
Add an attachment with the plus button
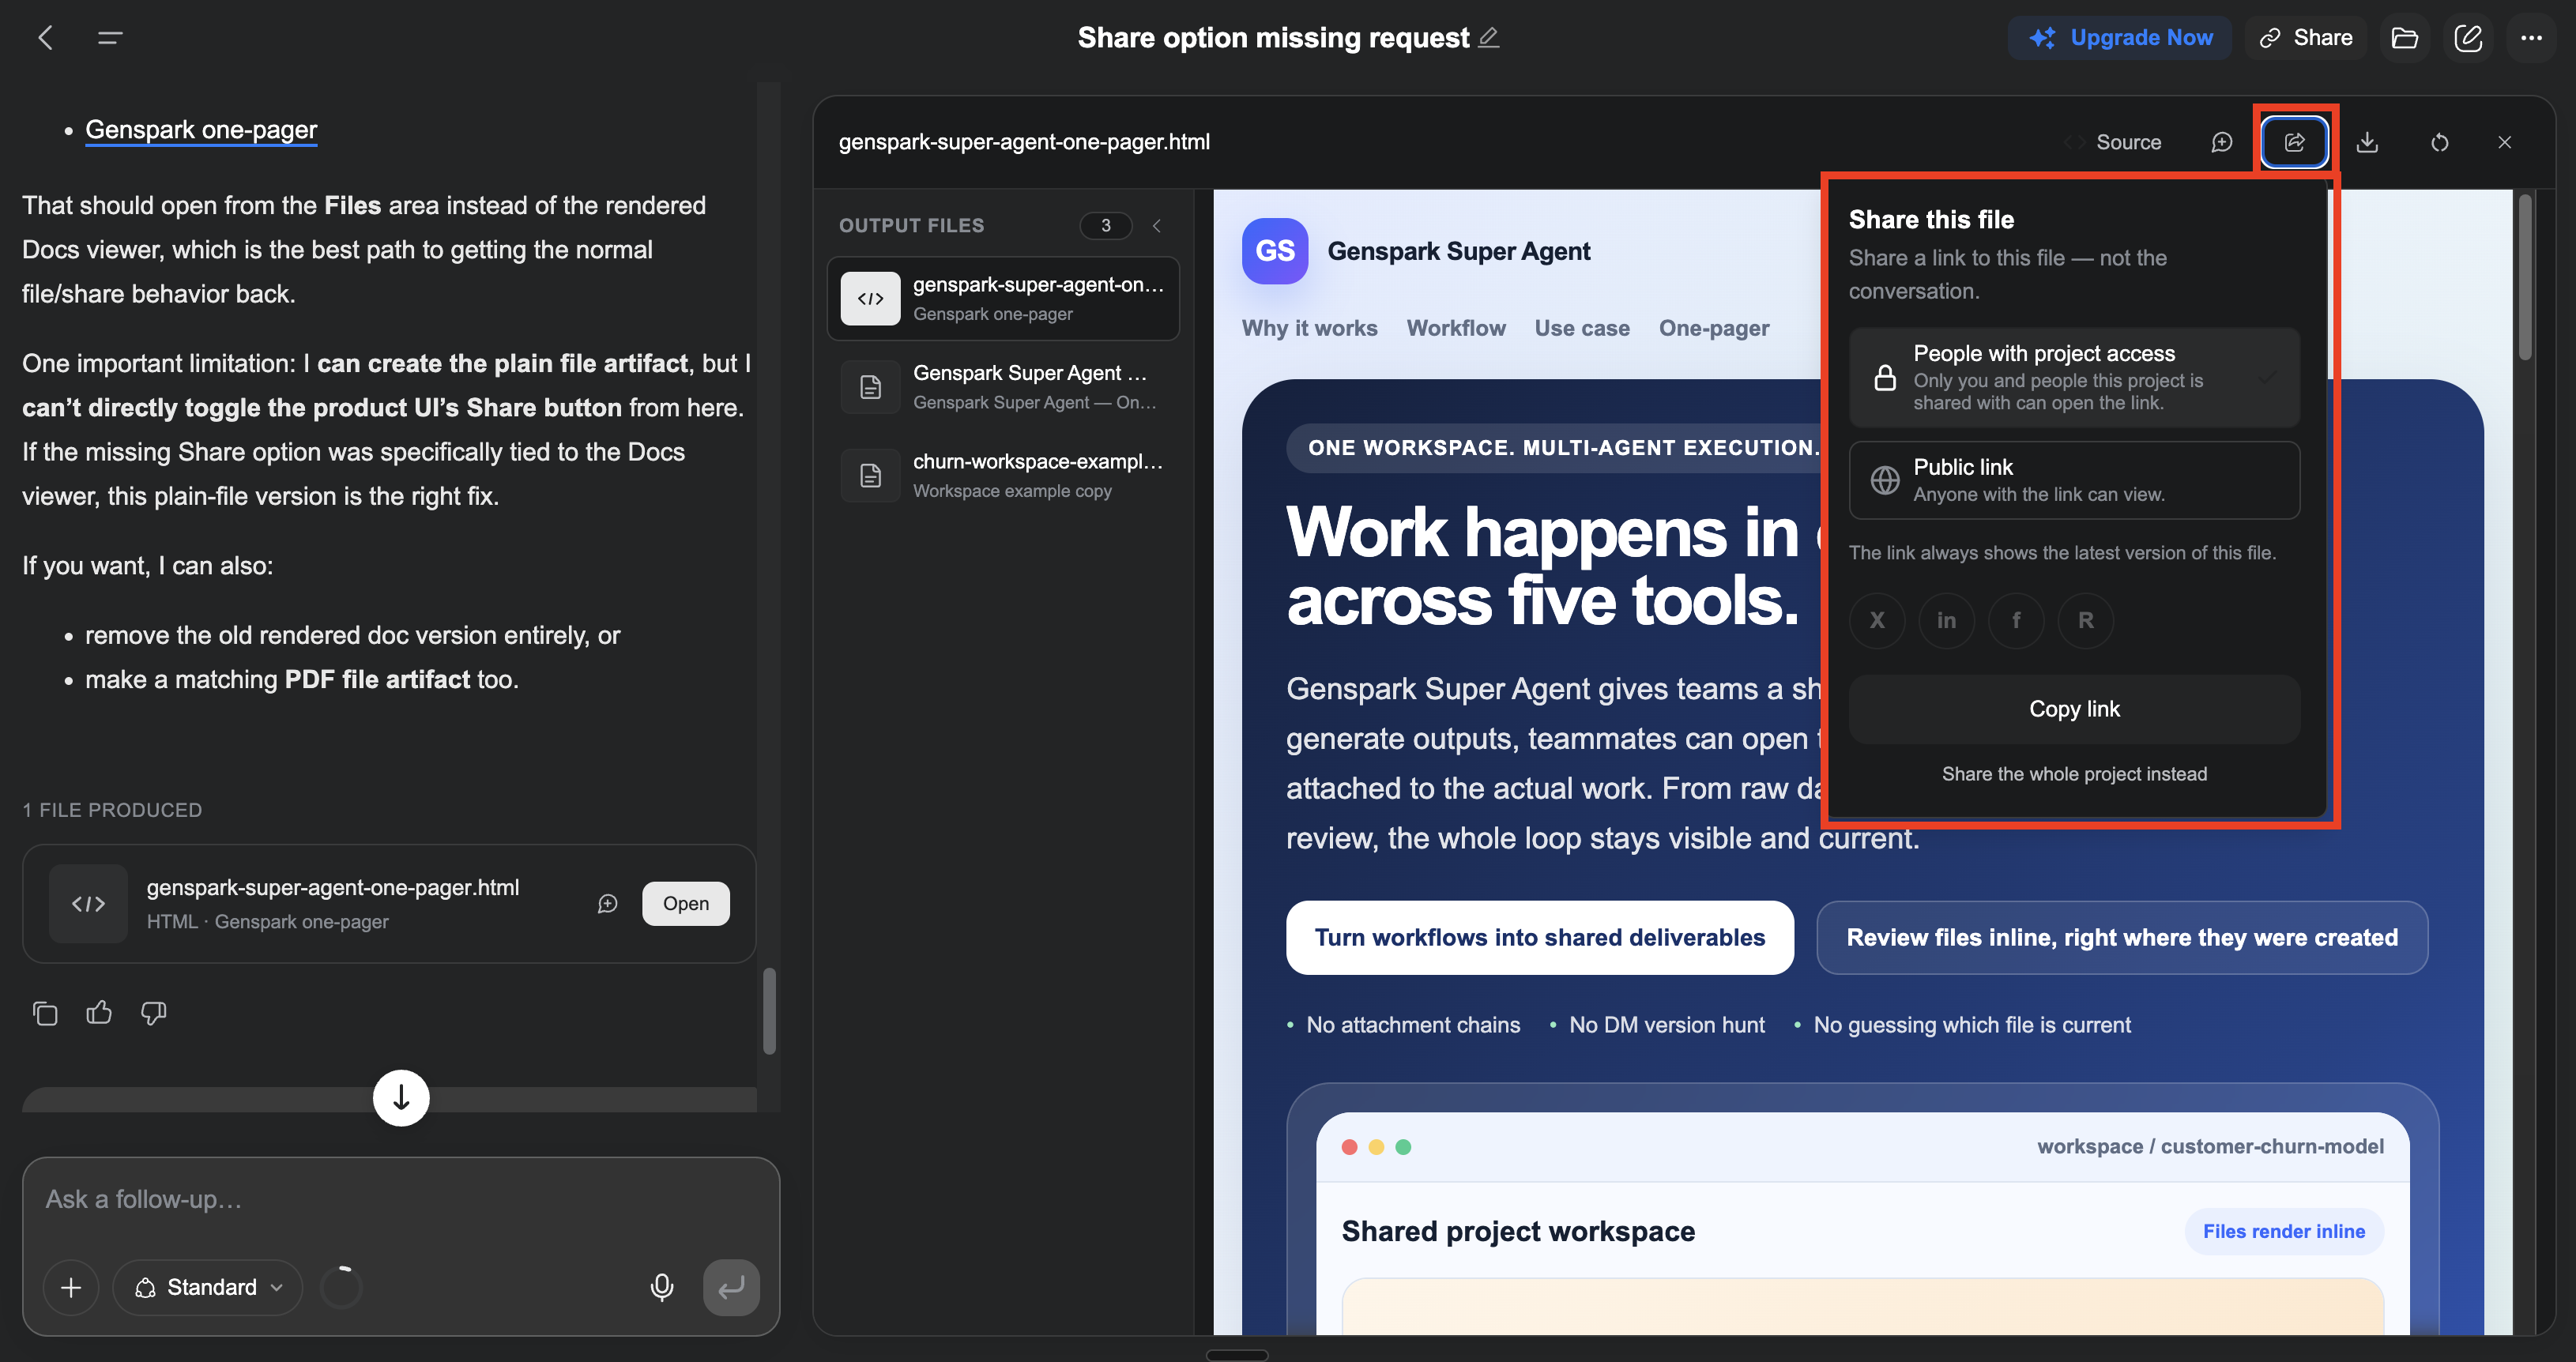(71, 1287)
